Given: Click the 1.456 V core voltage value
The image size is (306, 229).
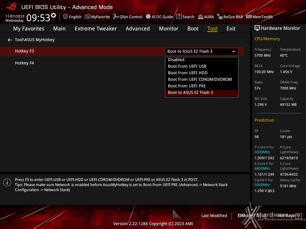Looking at the screenshot, I should (x=286, y=72).
